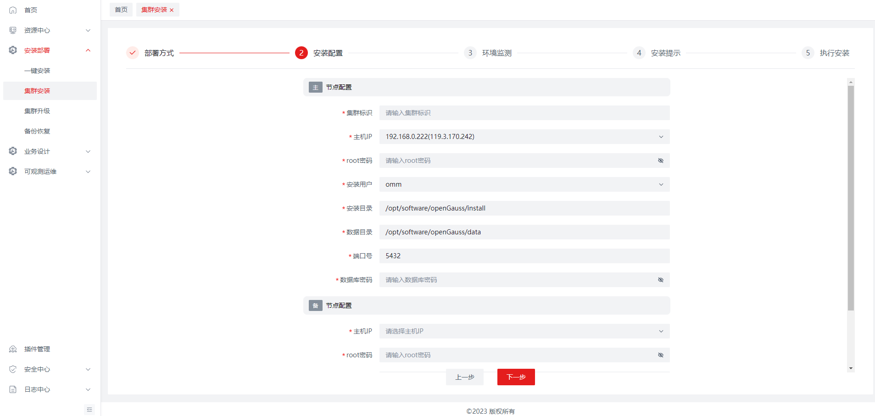Click the home icon in sidebar
The width and height of the screenshot is (875, 416).
[13, 10]
